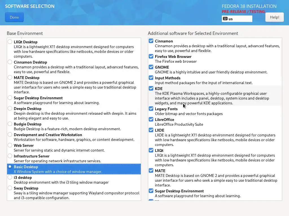
Task: Select the LXQt Desktop radio button
Action: coord(10,42)
